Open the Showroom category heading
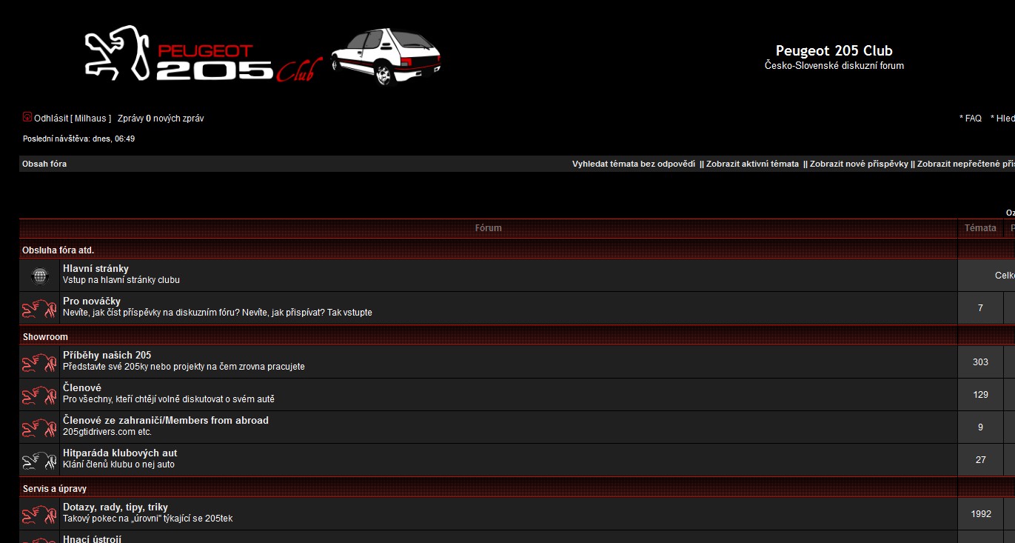The image size is (1015, 543). click(45, 337)
